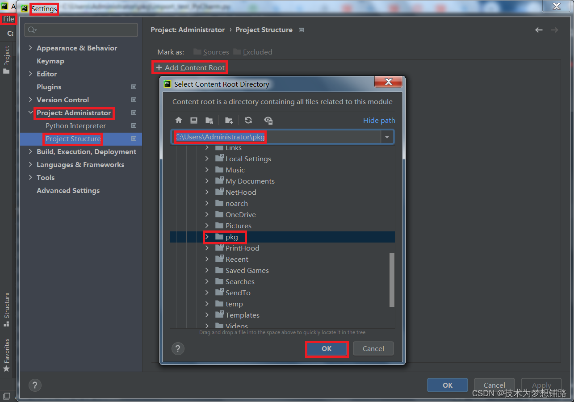Image resolution: width=574 pixels, height=402 pixels.
Task: Expand the Recent folder chevron
Action: click(x=207, y=259)
